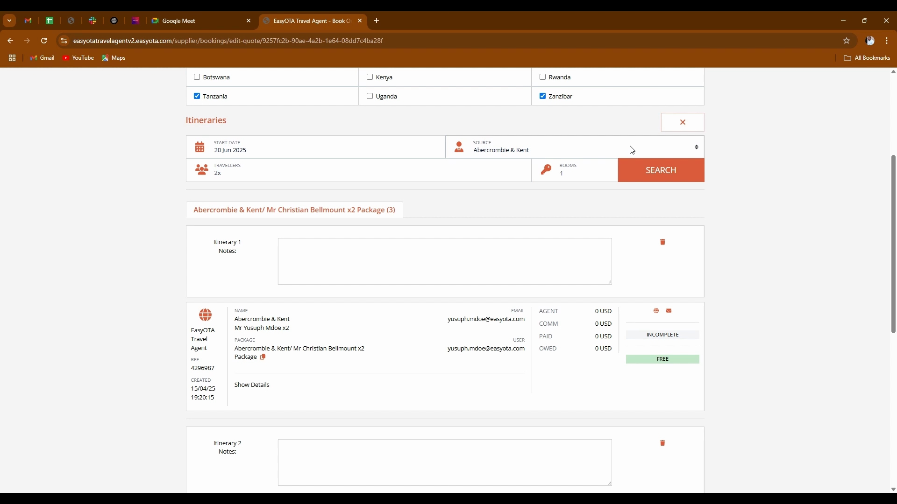
Task: Open the apps grid in bookmarks bar
Action: 12,58
